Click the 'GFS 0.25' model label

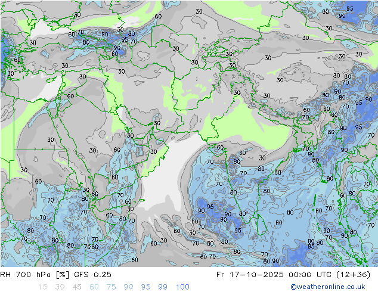[x=92, y=275]
